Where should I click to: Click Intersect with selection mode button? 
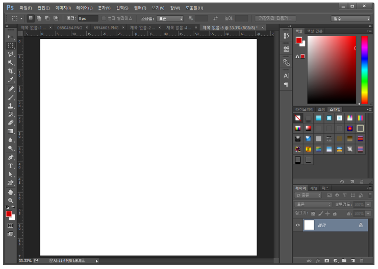56,18
